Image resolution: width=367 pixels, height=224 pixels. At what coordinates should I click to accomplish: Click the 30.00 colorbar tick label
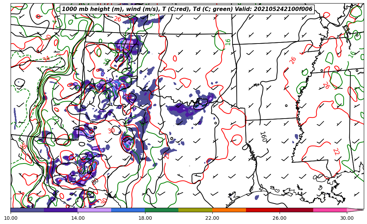pos(347,218)
